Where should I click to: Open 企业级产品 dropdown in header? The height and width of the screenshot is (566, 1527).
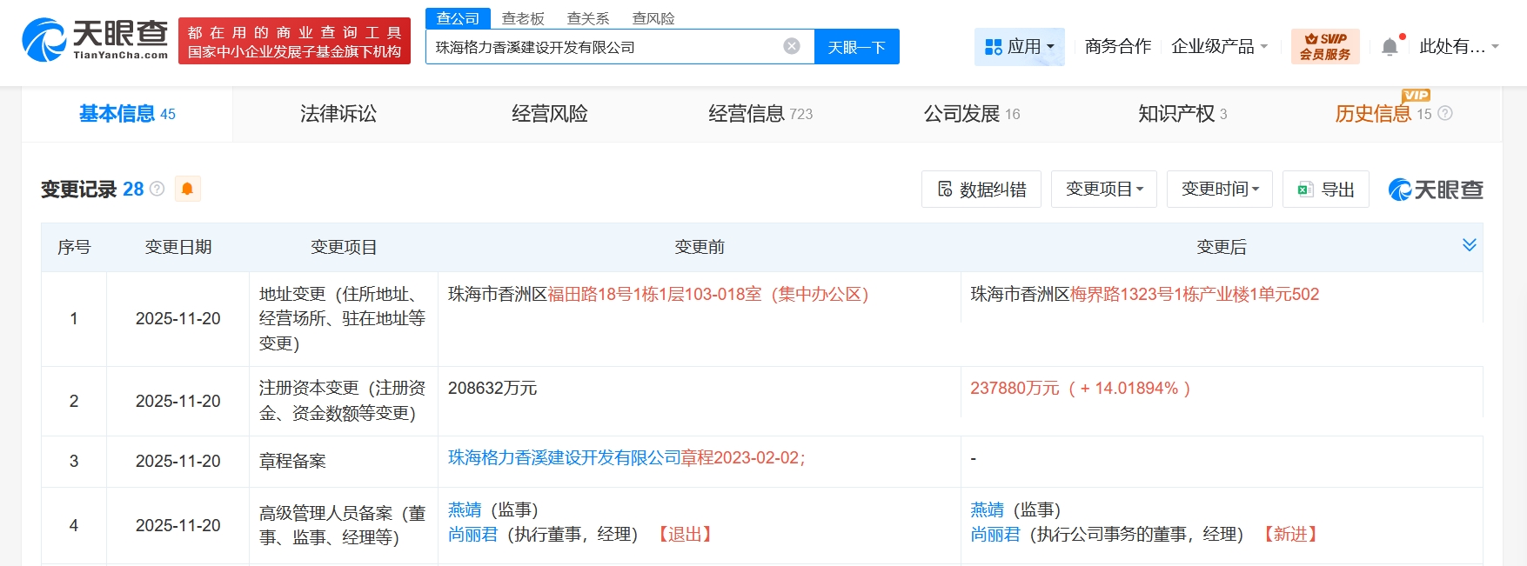[x=1219, y=47]
